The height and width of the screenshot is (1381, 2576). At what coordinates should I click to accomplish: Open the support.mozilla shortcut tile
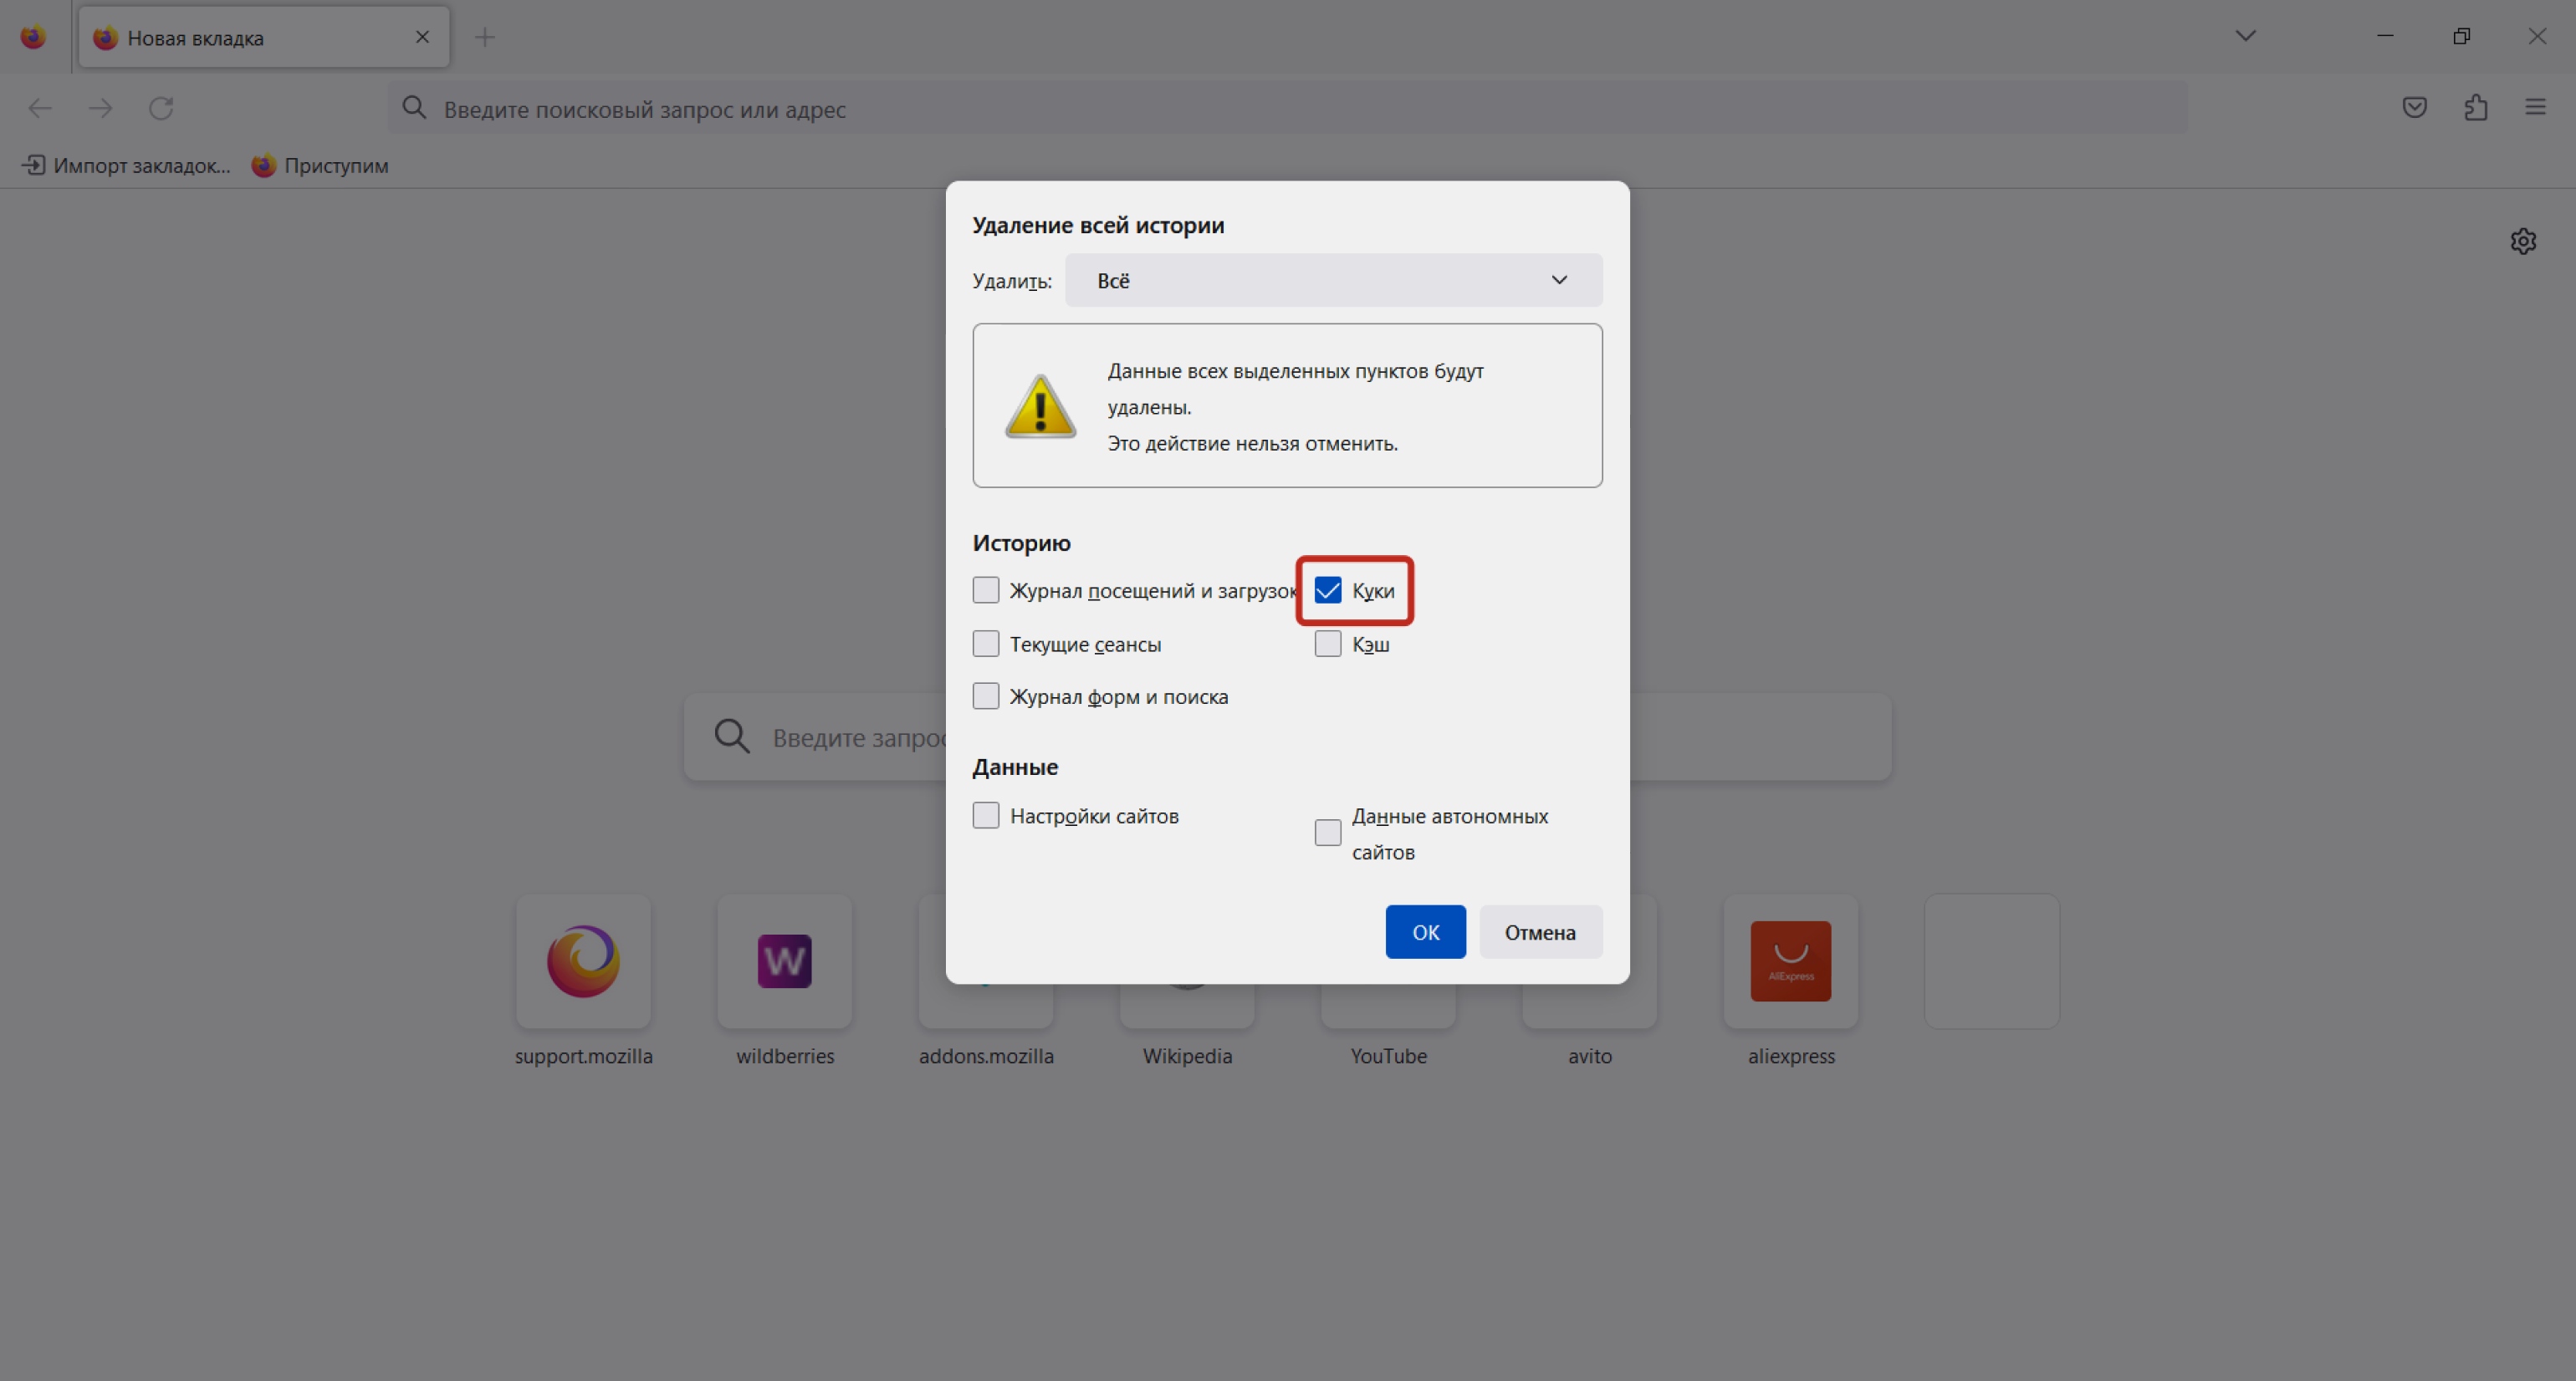point(583,961)
